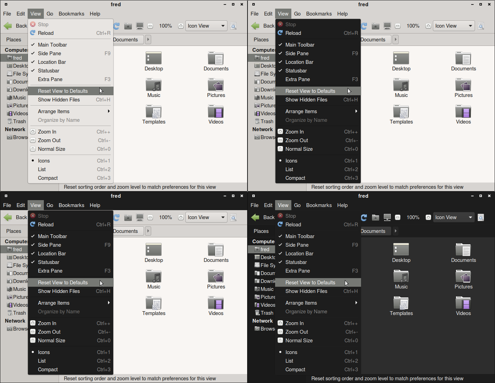Close the View menu in top-left window
Image resolution: width=495 pixels, height=383 pixels.
[36, 14]
